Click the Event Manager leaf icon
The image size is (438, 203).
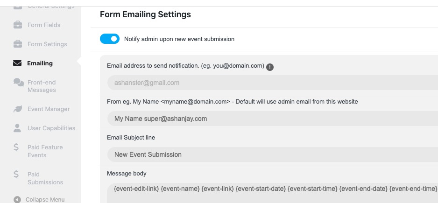[18, 109]
